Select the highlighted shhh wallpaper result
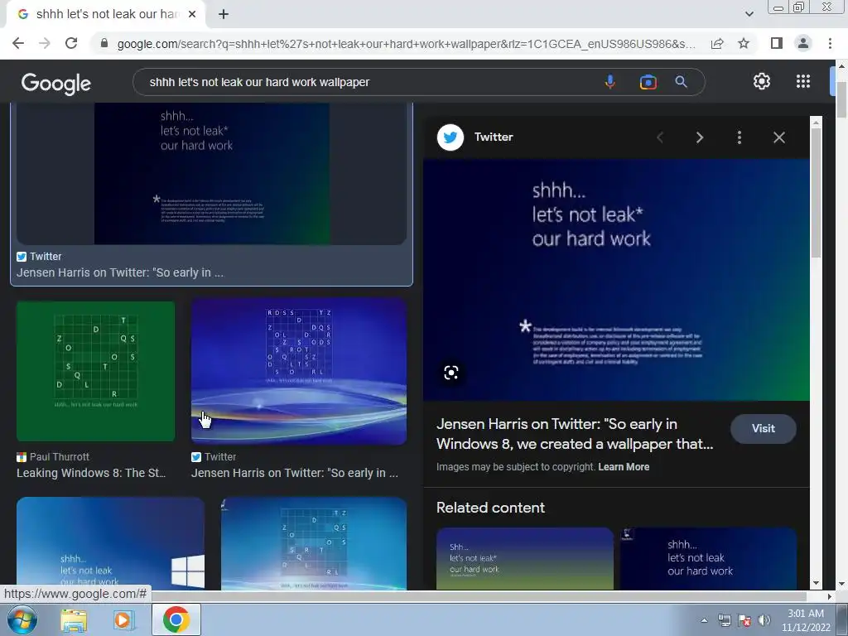Viewport: 848px width, 636px height. (x=211, y=173)
